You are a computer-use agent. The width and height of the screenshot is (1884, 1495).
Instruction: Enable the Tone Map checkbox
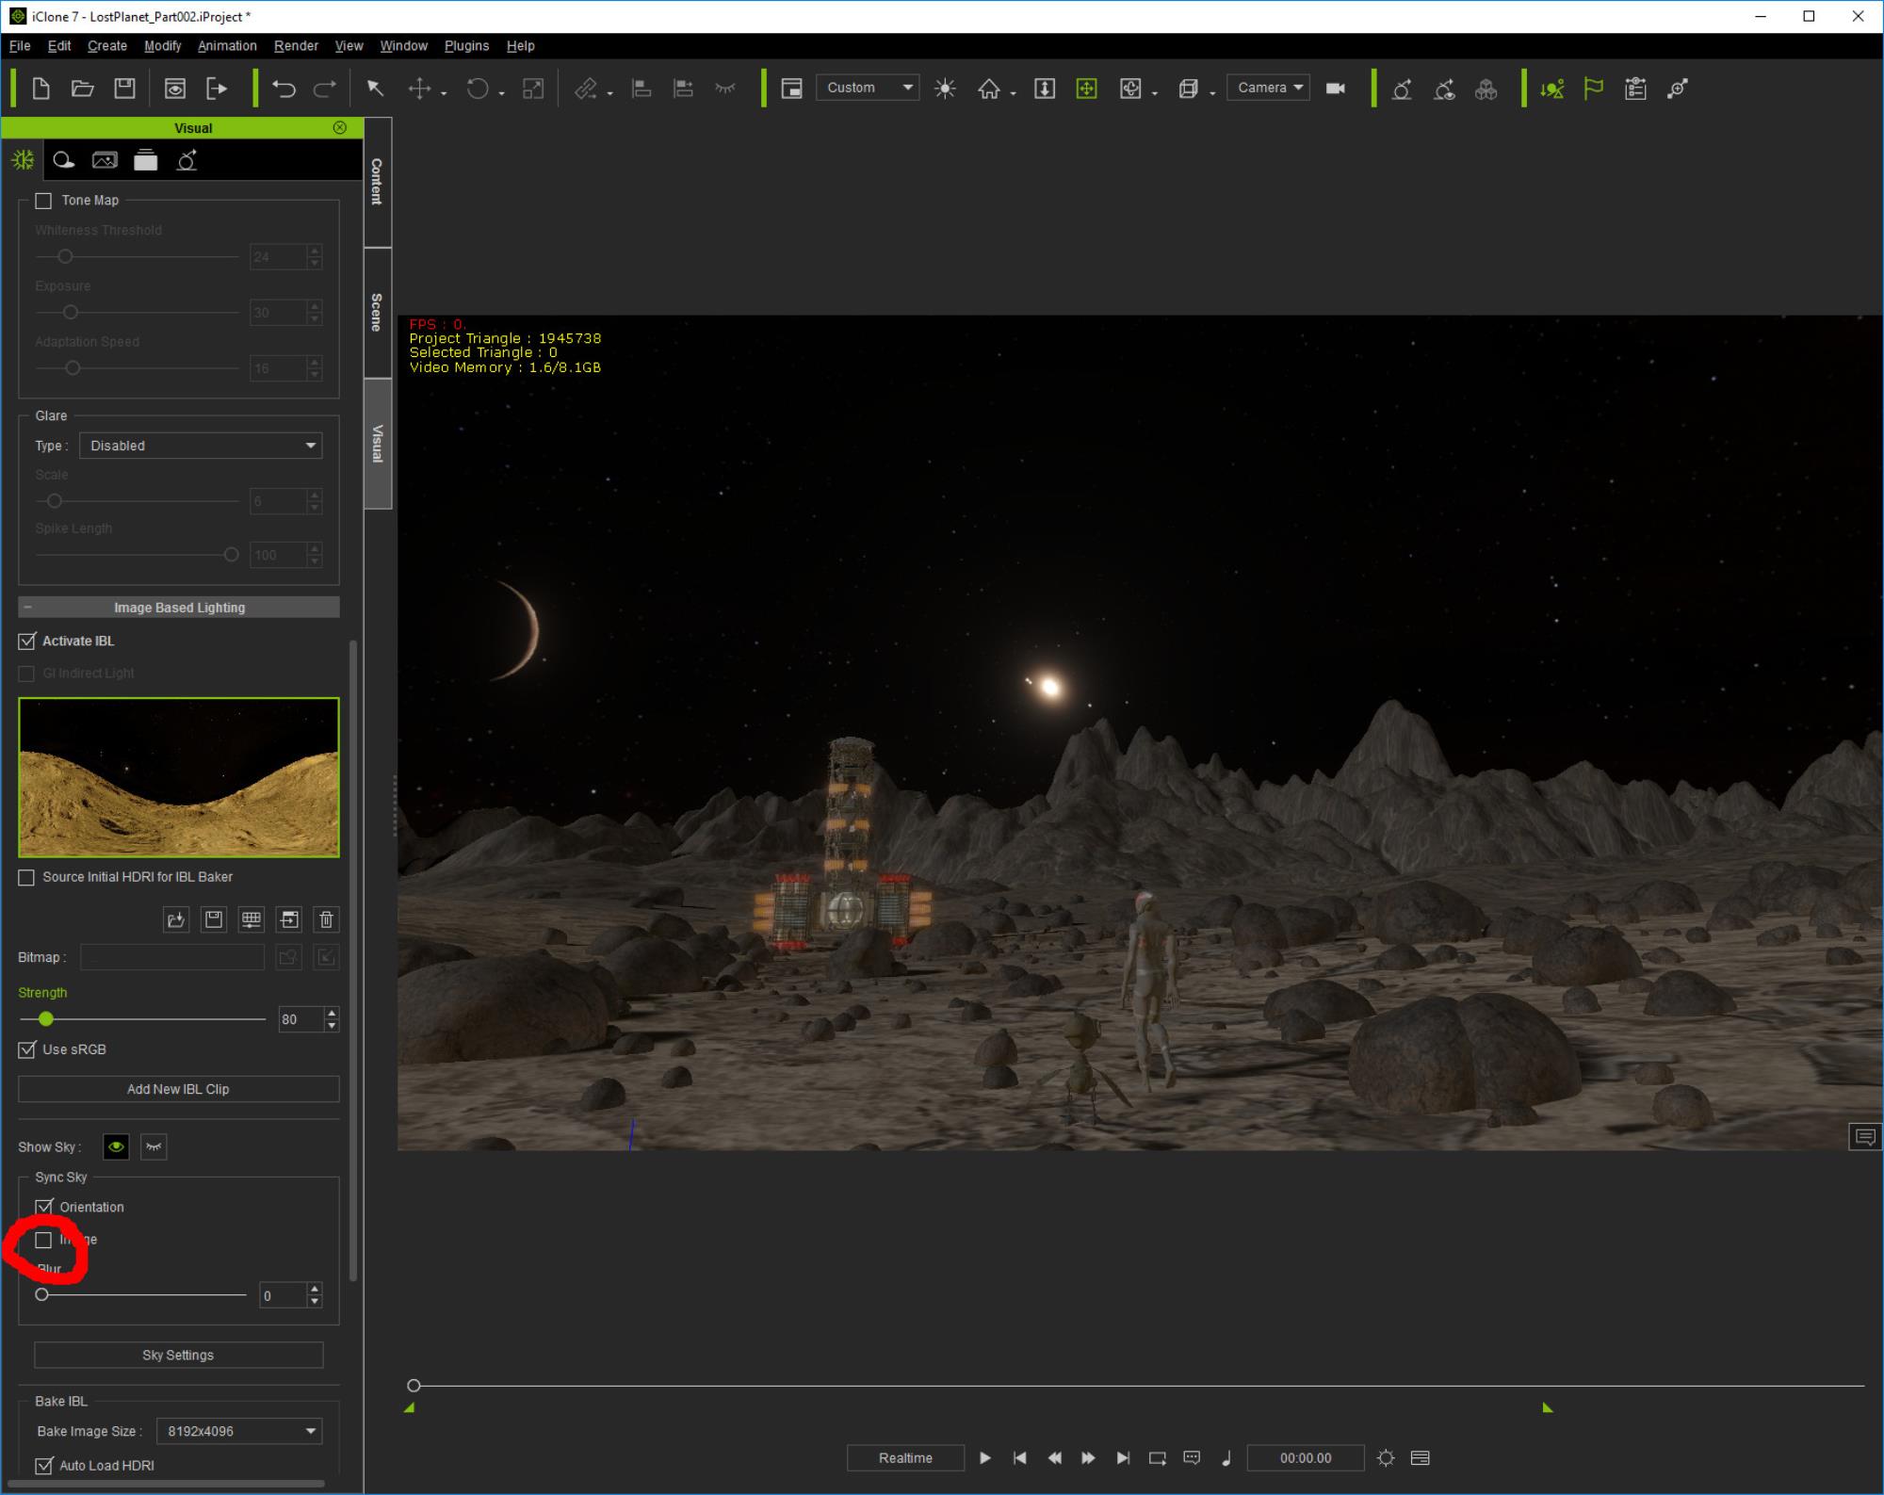point(43,201)
